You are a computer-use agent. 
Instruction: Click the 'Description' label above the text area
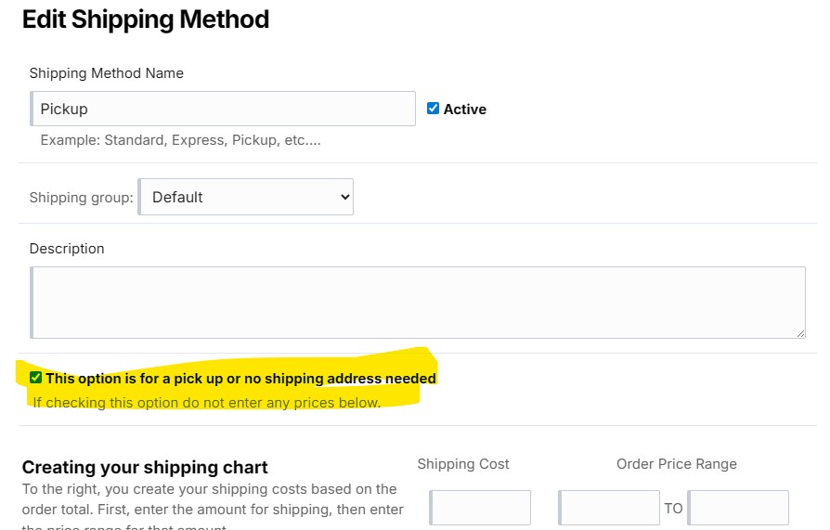point(67,249)
